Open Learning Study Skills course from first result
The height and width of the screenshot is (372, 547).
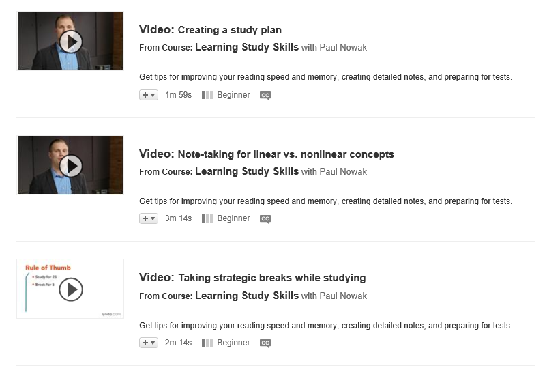point(247,48)
